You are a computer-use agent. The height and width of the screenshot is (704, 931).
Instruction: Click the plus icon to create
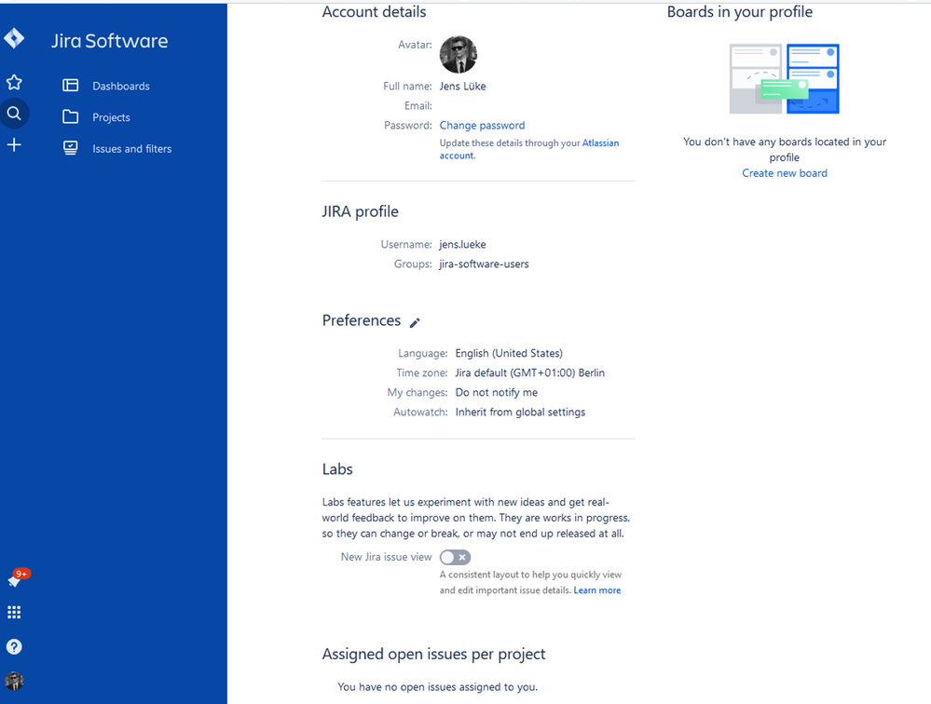[14, 144]
